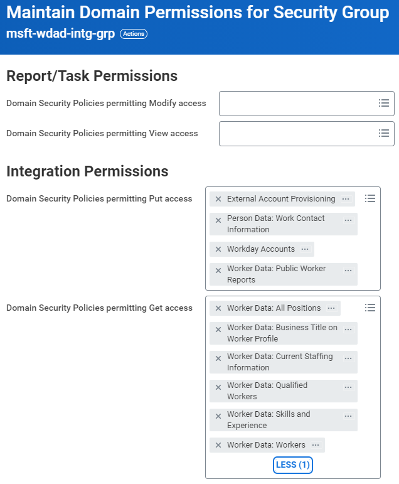Screen dimensions: 399x484
Task: Open list prompt icon for Modify access
Action: pyautogui.click(x=384, y=103)
